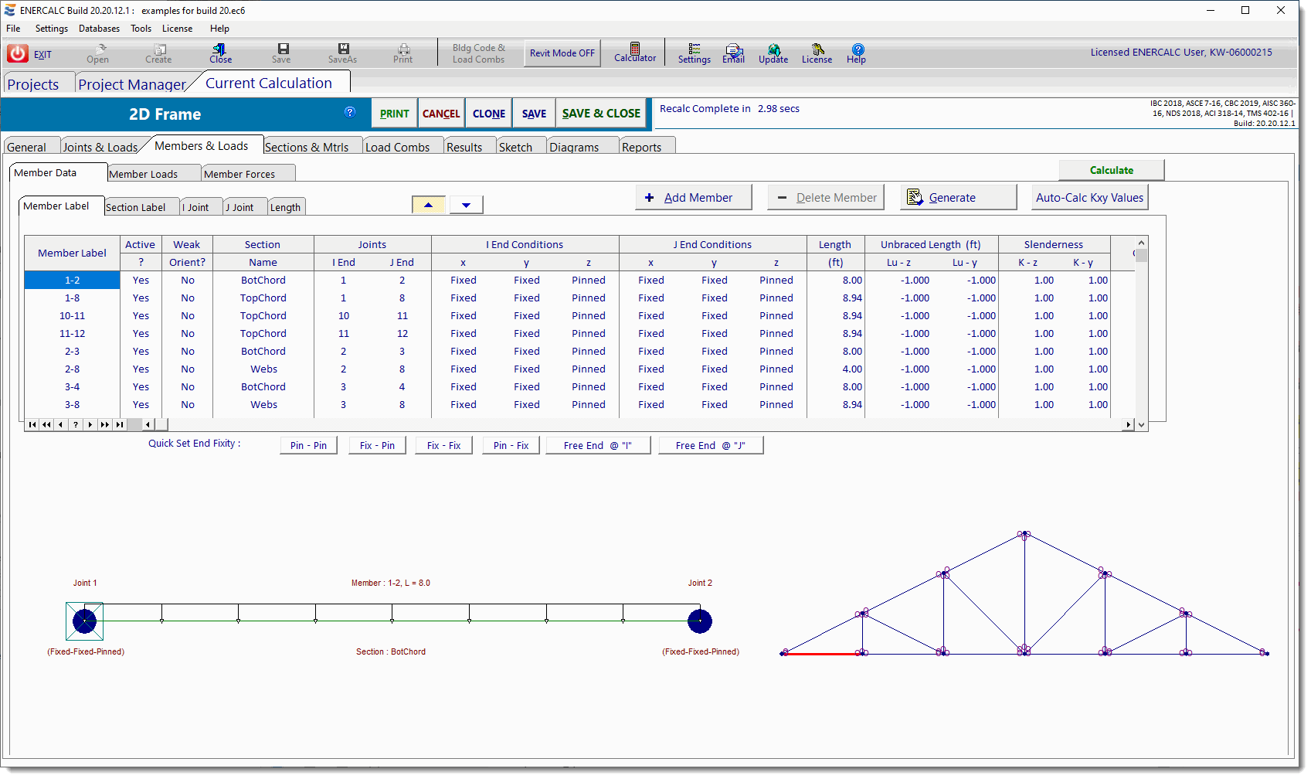Click the Close calculation toolbar icon

(x=220, y=53)
